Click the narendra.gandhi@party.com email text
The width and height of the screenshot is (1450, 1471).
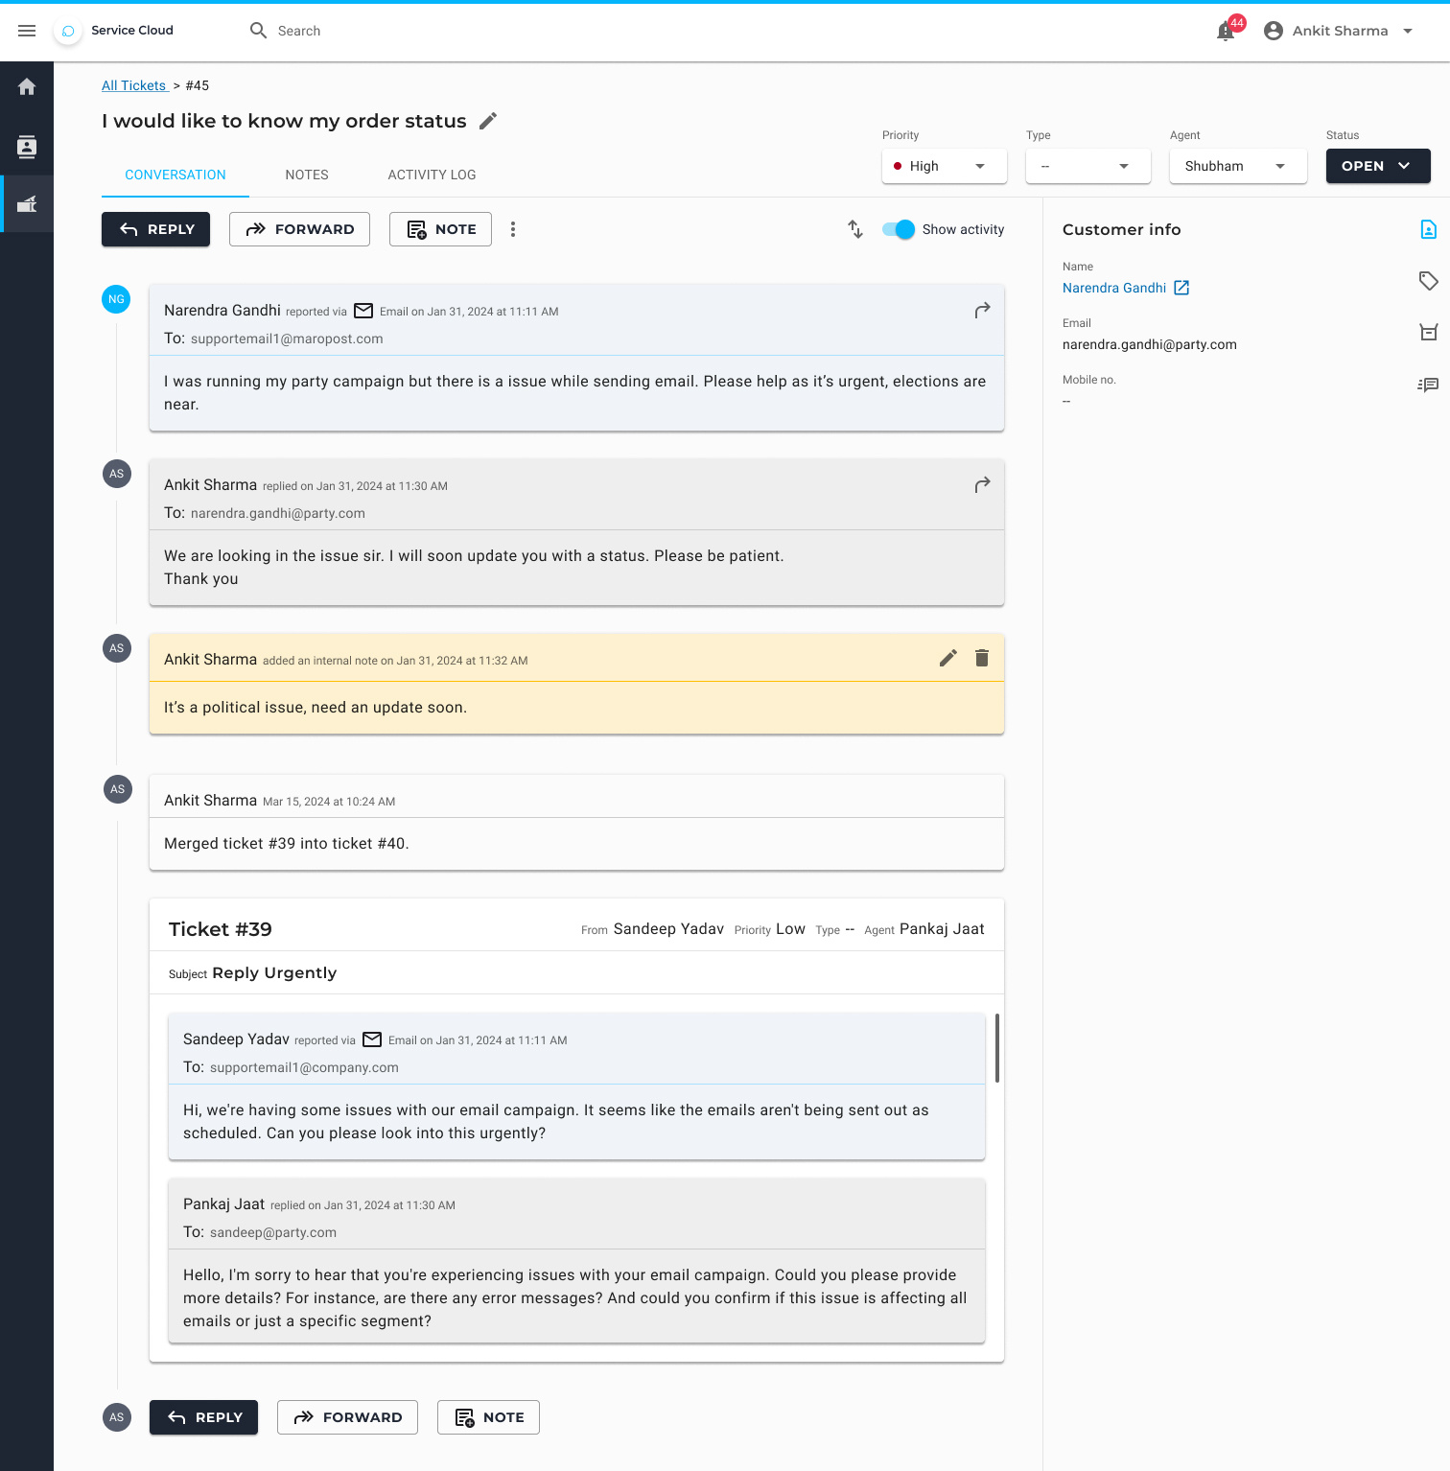pos(1150,344)
